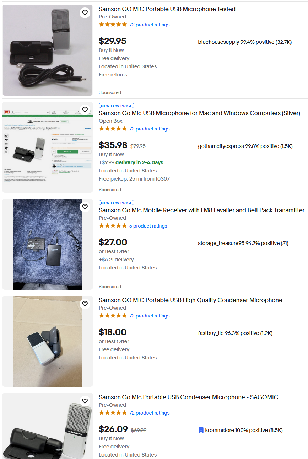Click the star rating on the LM8 Lavalier listing
Image resolution: width=308 pixels, height=459 pixels.
112,225
